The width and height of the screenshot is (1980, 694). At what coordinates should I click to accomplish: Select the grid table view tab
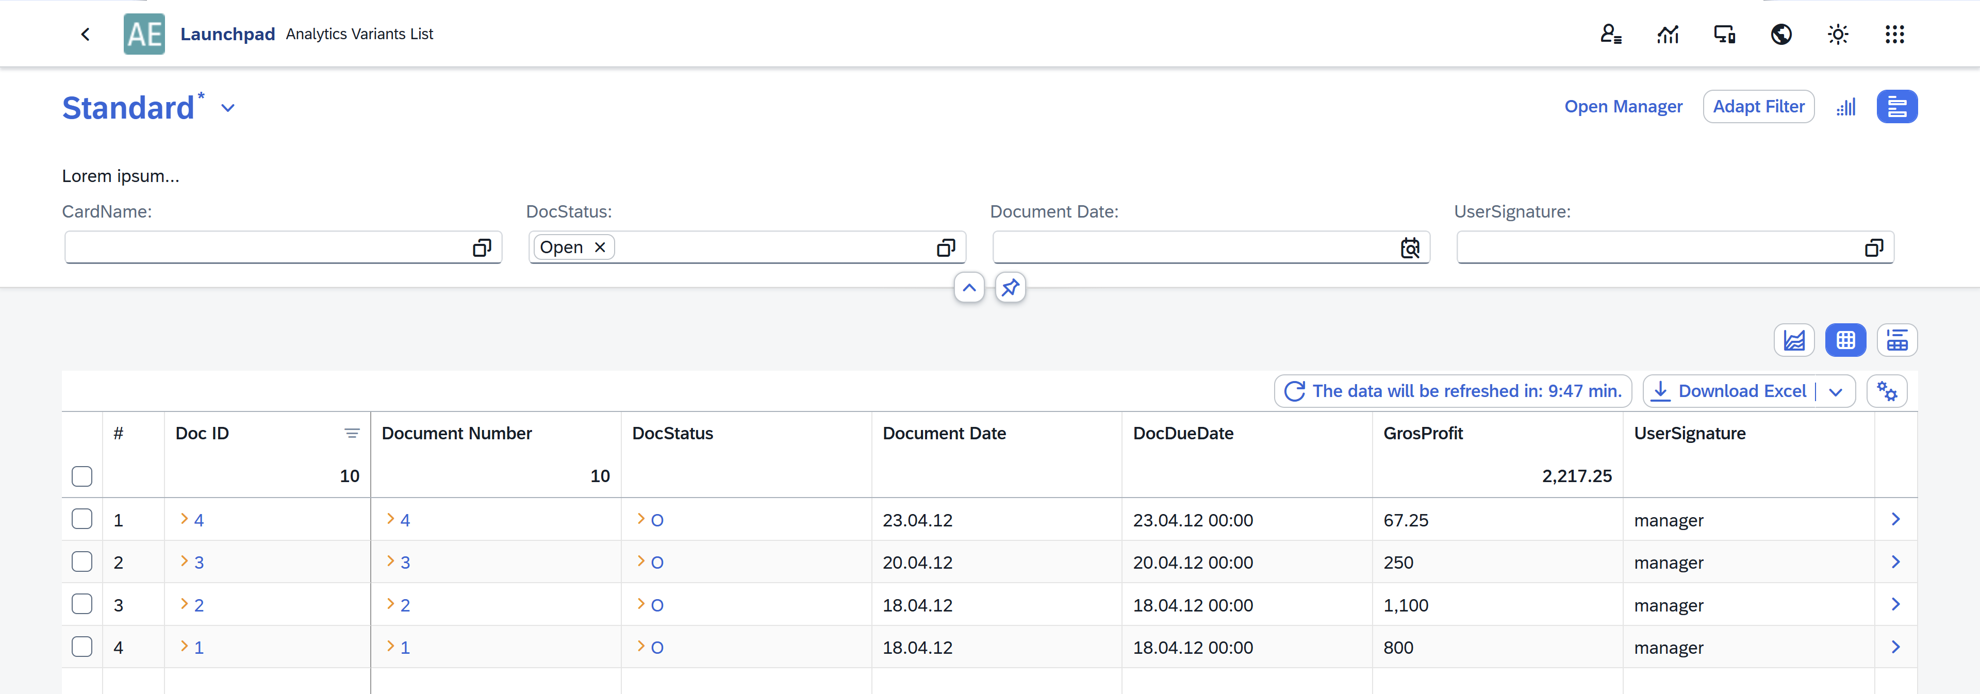pyautogui.click(x=1845, y=340)
